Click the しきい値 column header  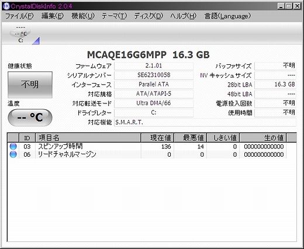(x=223, y=138)
